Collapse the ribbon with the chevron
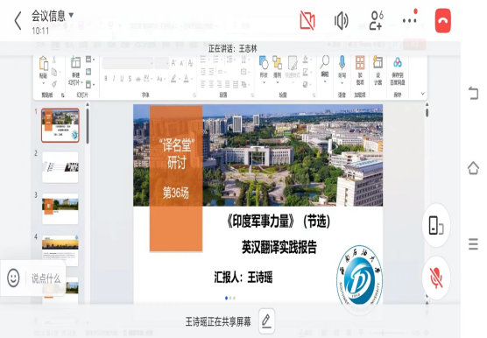 (422, 94)
